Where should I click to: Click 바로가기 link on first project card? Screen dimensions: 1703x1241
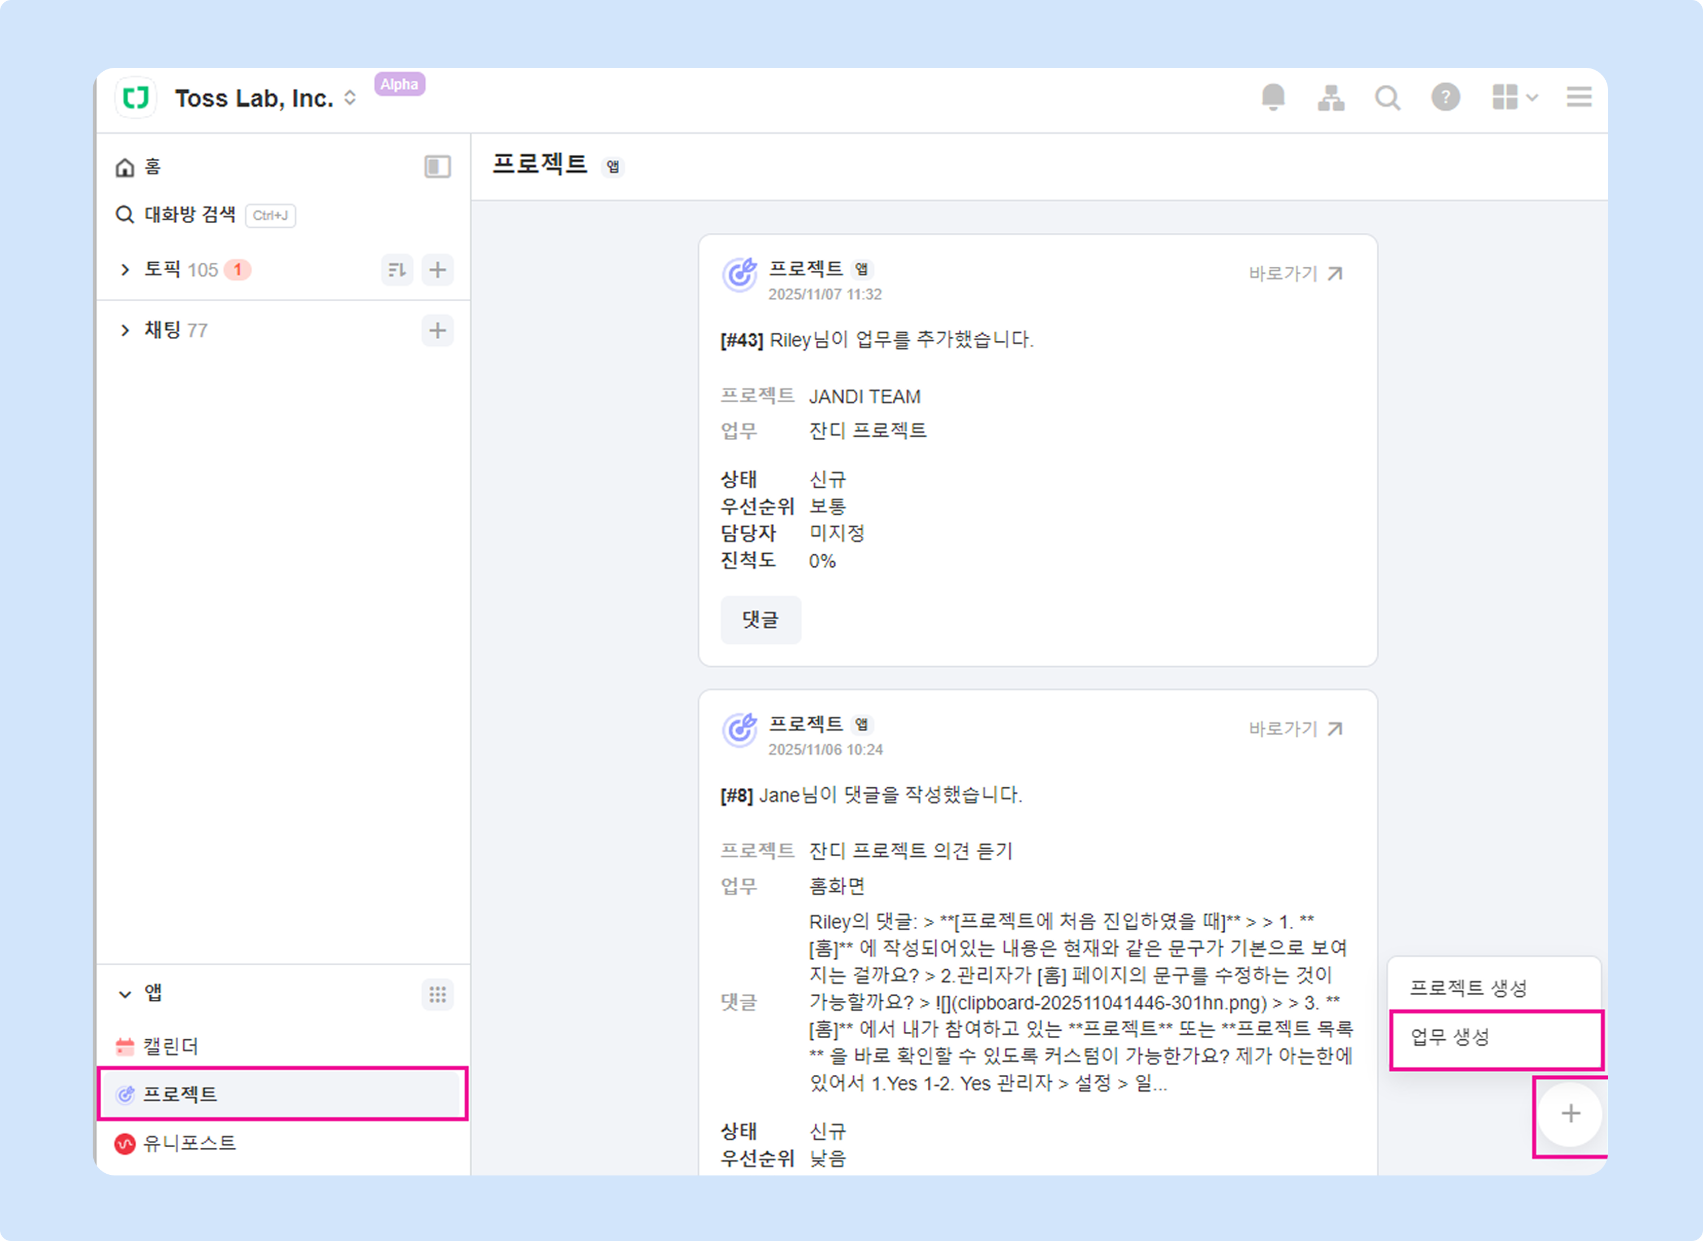(x=1295, y=274)
